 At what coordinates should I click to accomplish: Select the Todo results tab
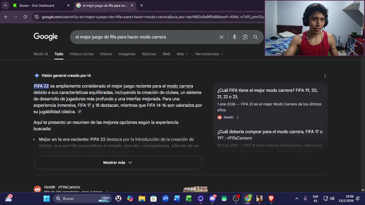click(59, 54)
